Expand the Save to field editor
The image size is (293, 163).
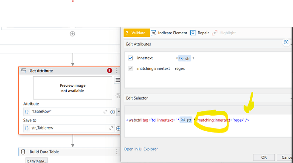point(111,128)
